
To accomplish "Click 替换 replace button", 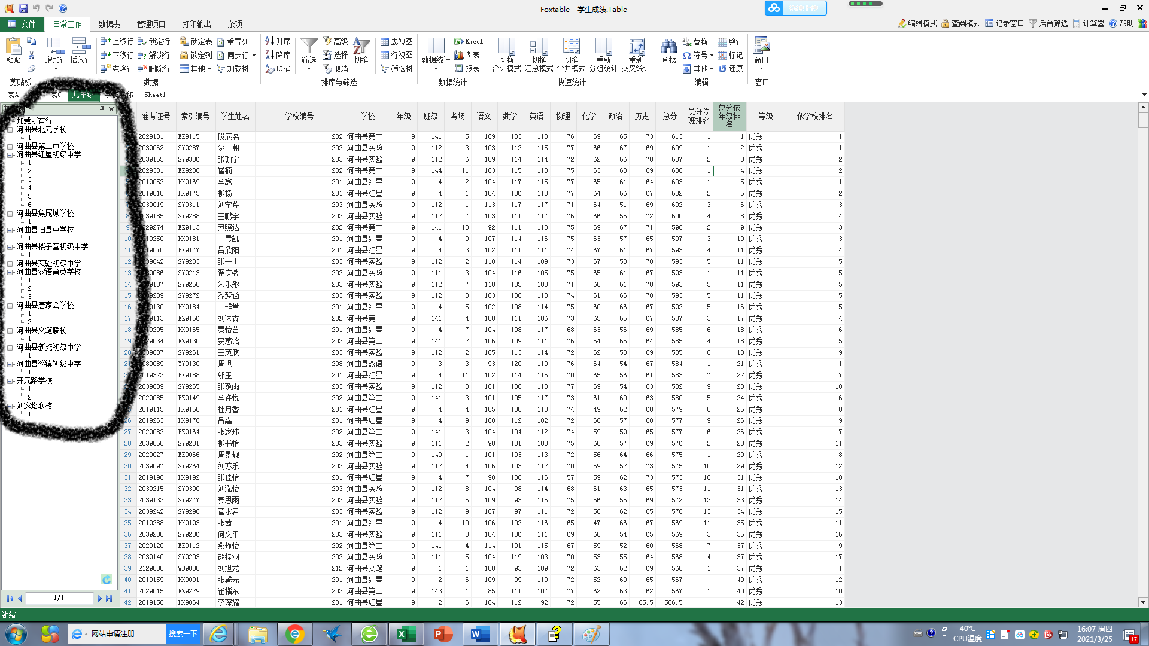I will [x=695, y=42].
